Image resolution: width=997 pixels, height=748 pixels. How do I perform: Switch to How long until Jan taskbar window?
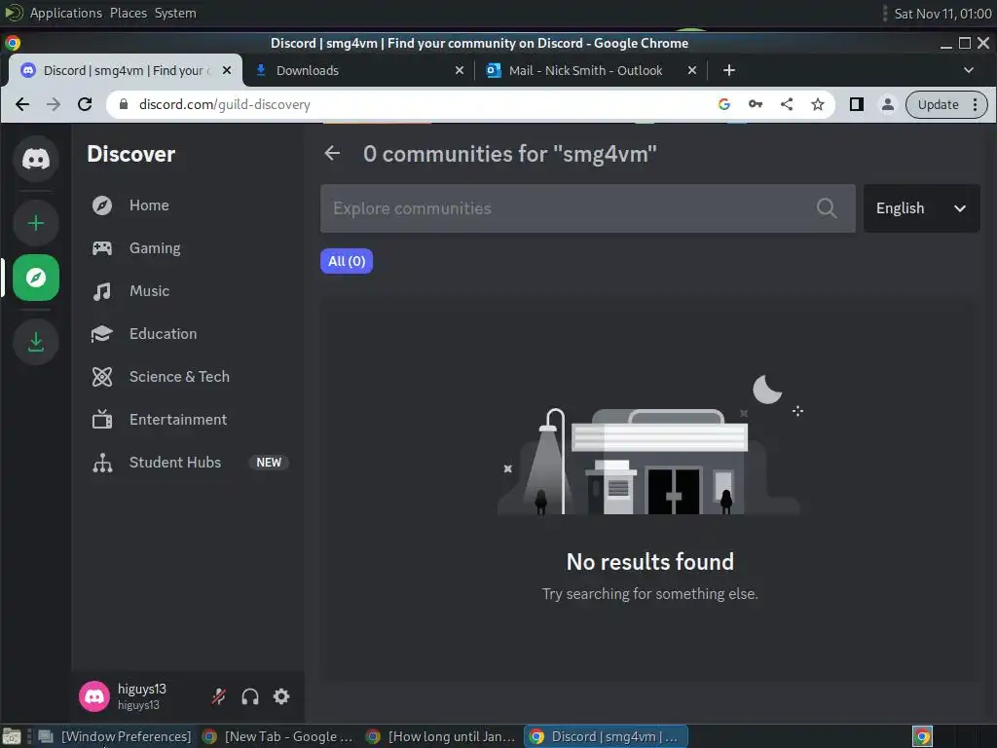point(442,736)
